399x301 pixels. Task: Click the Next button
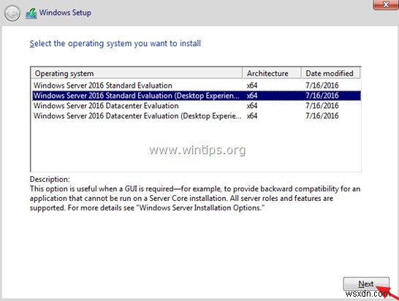click(366, 283)
